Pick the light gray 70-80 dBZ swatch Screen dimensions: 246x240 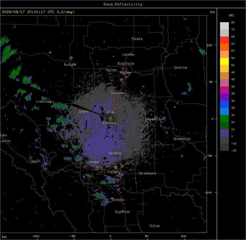tap(224, 26)
